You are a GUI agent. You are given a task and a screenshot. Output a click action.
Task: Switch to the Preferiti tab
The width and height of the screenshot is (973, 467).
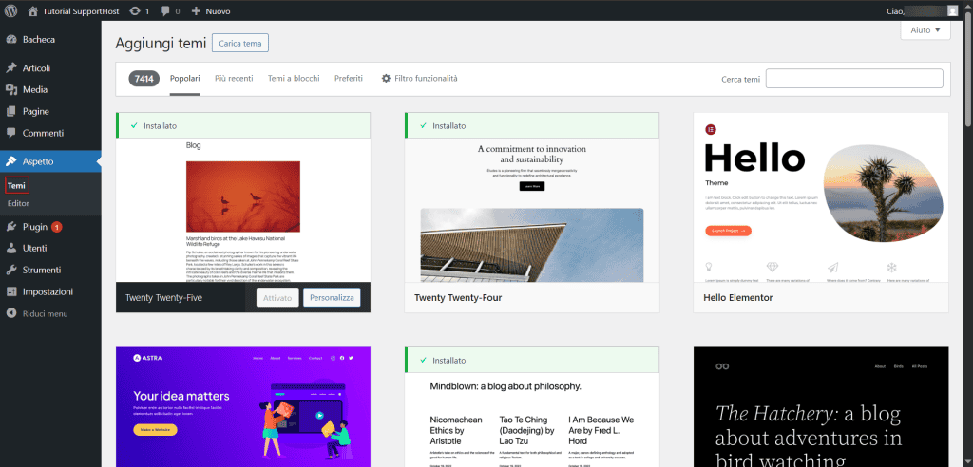pyautogui.click(x=349, y=79)
